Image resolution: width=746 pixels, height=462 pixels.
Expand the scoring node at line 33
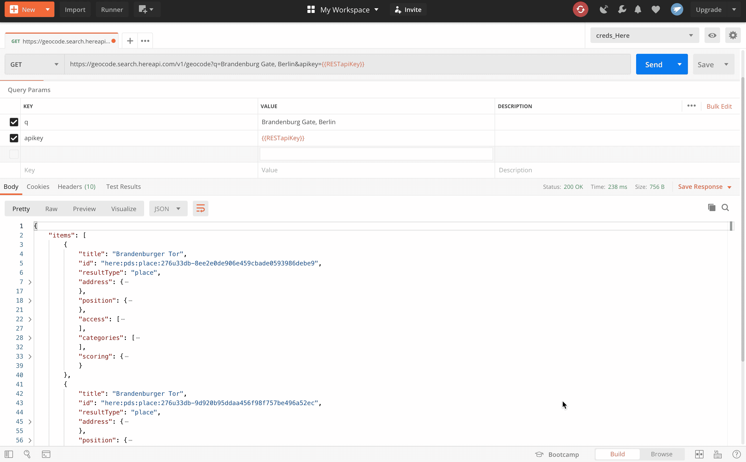point(30,356)
